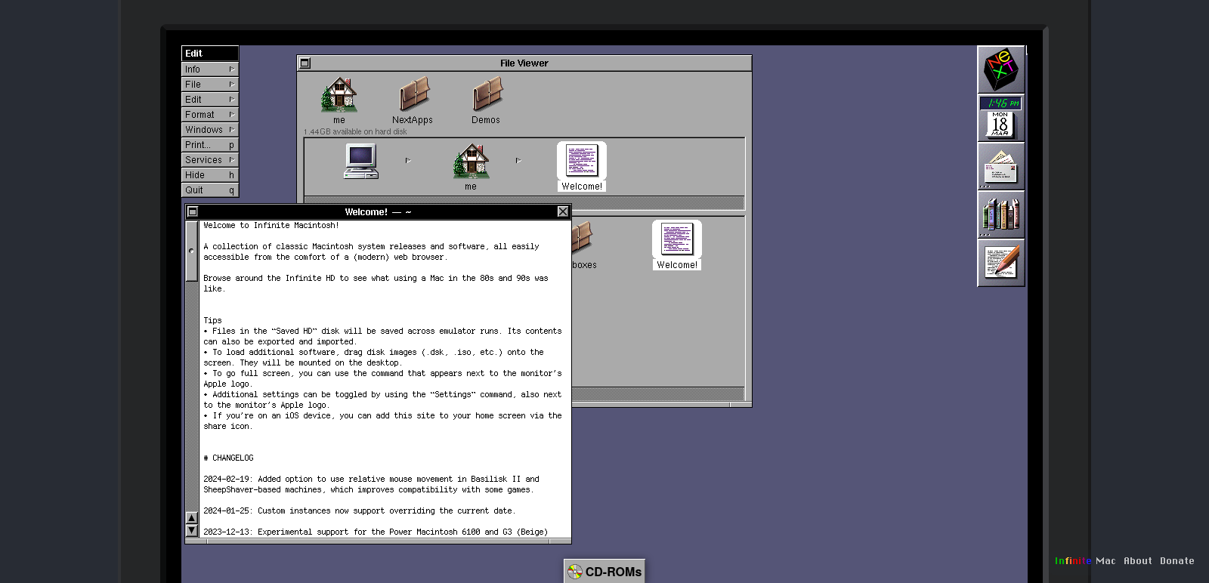Screen dimensions: 1209x583
Task: Click the 'Welcome to Infinite Macintosh!' line
Action: tap(271, 226)
